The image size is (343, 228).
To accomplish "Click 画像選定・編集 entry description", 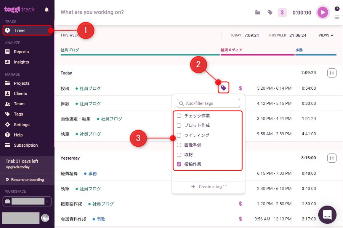I will 75,119.
